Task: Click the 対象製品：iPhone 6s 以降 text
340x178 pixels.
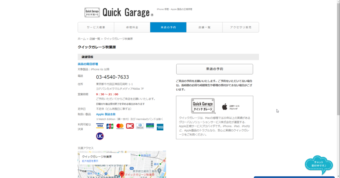Action: [x=93, y=69]
